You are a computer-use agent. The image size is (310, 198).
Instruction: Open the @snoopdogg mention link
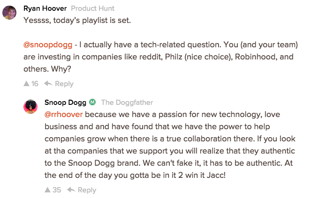pos(48,45)
